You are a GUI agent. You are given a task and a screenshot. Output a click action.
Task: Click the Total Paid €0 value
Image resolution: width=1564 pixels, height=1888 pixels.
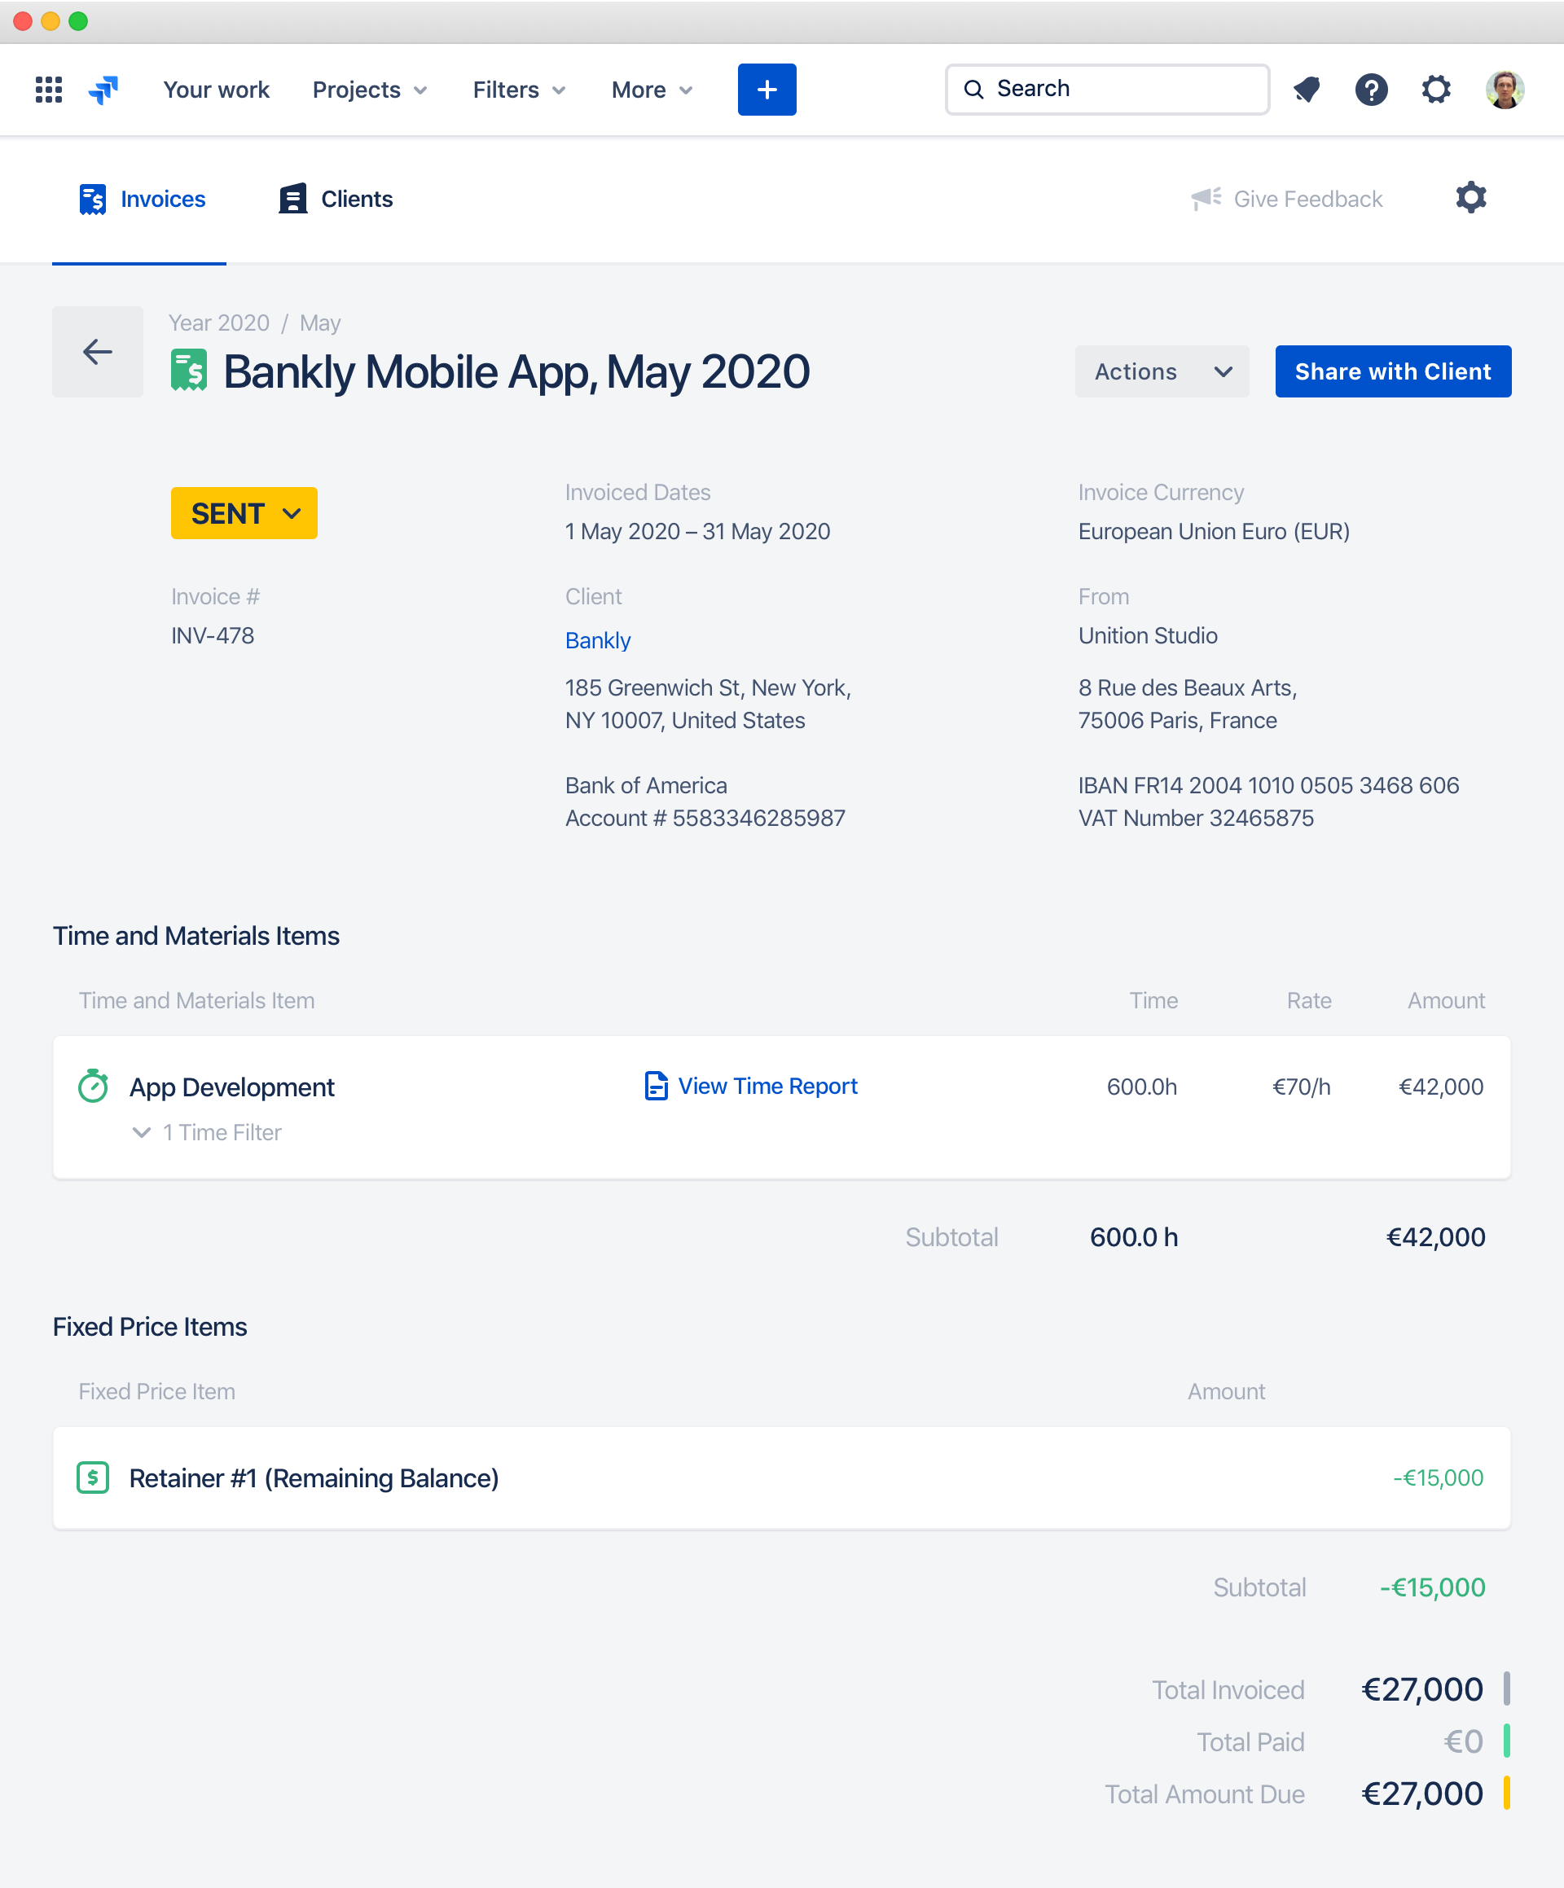[1463, 1741]
